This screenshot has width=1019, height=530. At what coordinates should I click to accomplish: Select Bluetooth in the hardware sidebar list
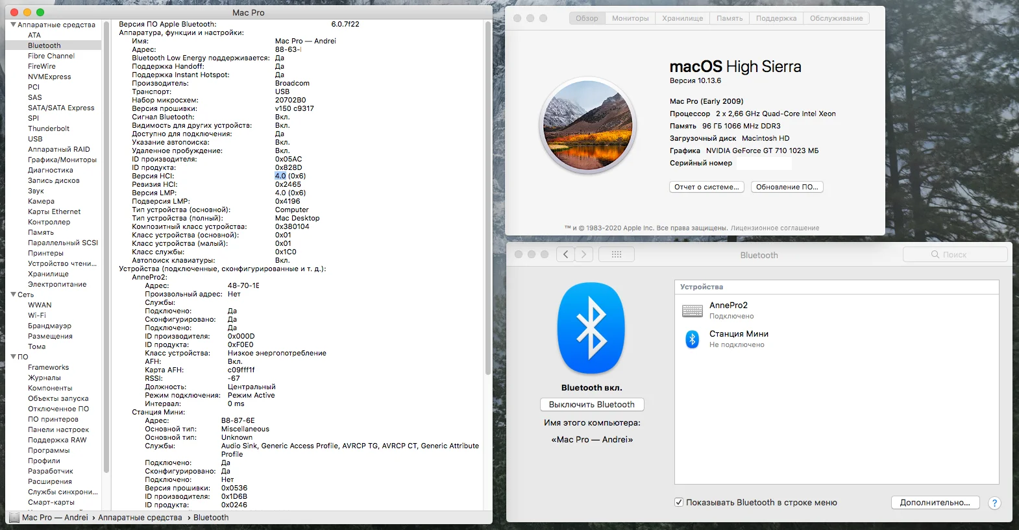44,45
